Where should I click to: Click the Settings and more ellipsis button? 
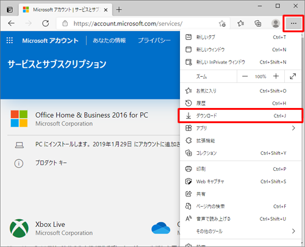[x=293, y=24]
